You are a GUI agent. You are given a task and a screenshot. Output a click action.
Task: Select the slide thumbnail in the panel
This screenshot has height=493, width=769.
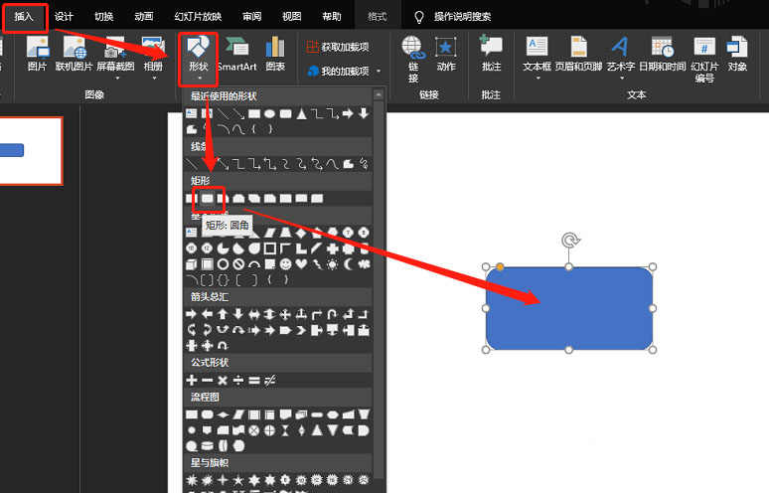[x=31, y=151]
